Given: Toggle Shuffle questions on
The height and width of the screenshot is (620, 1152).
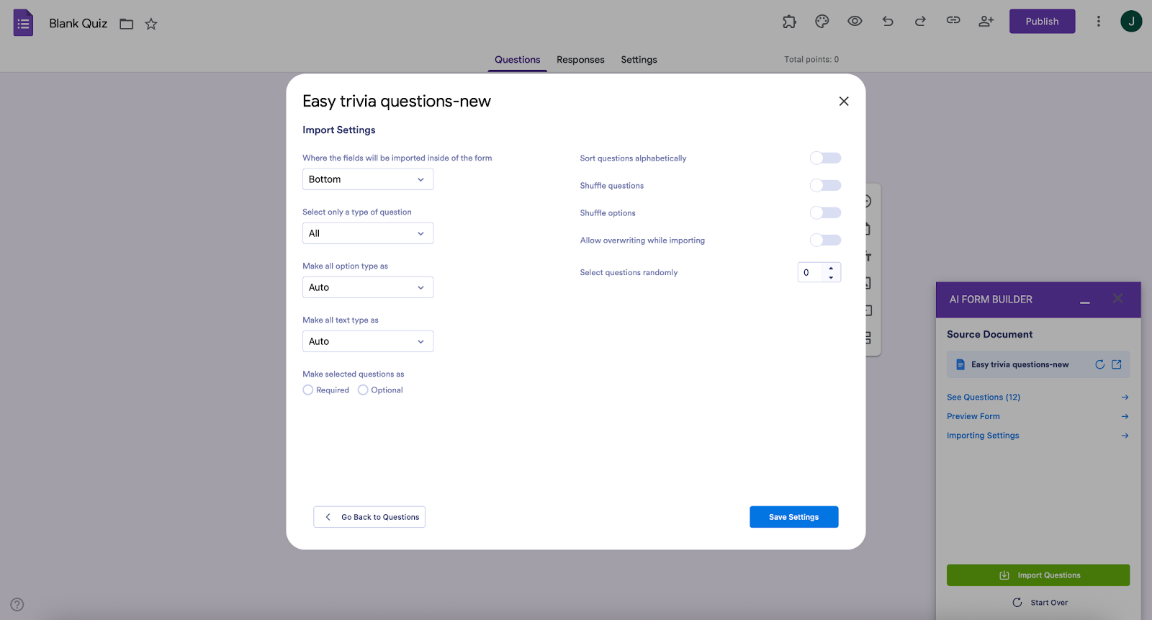Looking at the screenshot, I should (824, 185).
